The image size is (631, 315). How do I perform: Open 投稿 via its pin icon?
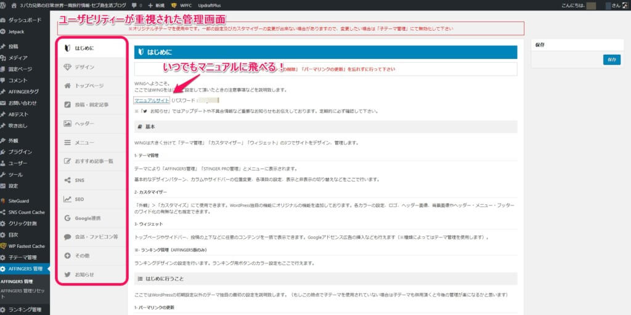click(3, 47)
